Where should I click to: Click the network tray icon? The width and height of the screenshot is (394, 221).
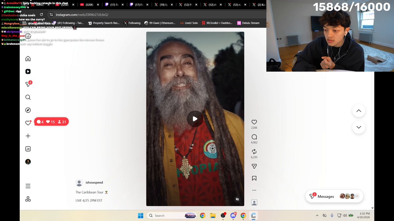click(339, 215)
